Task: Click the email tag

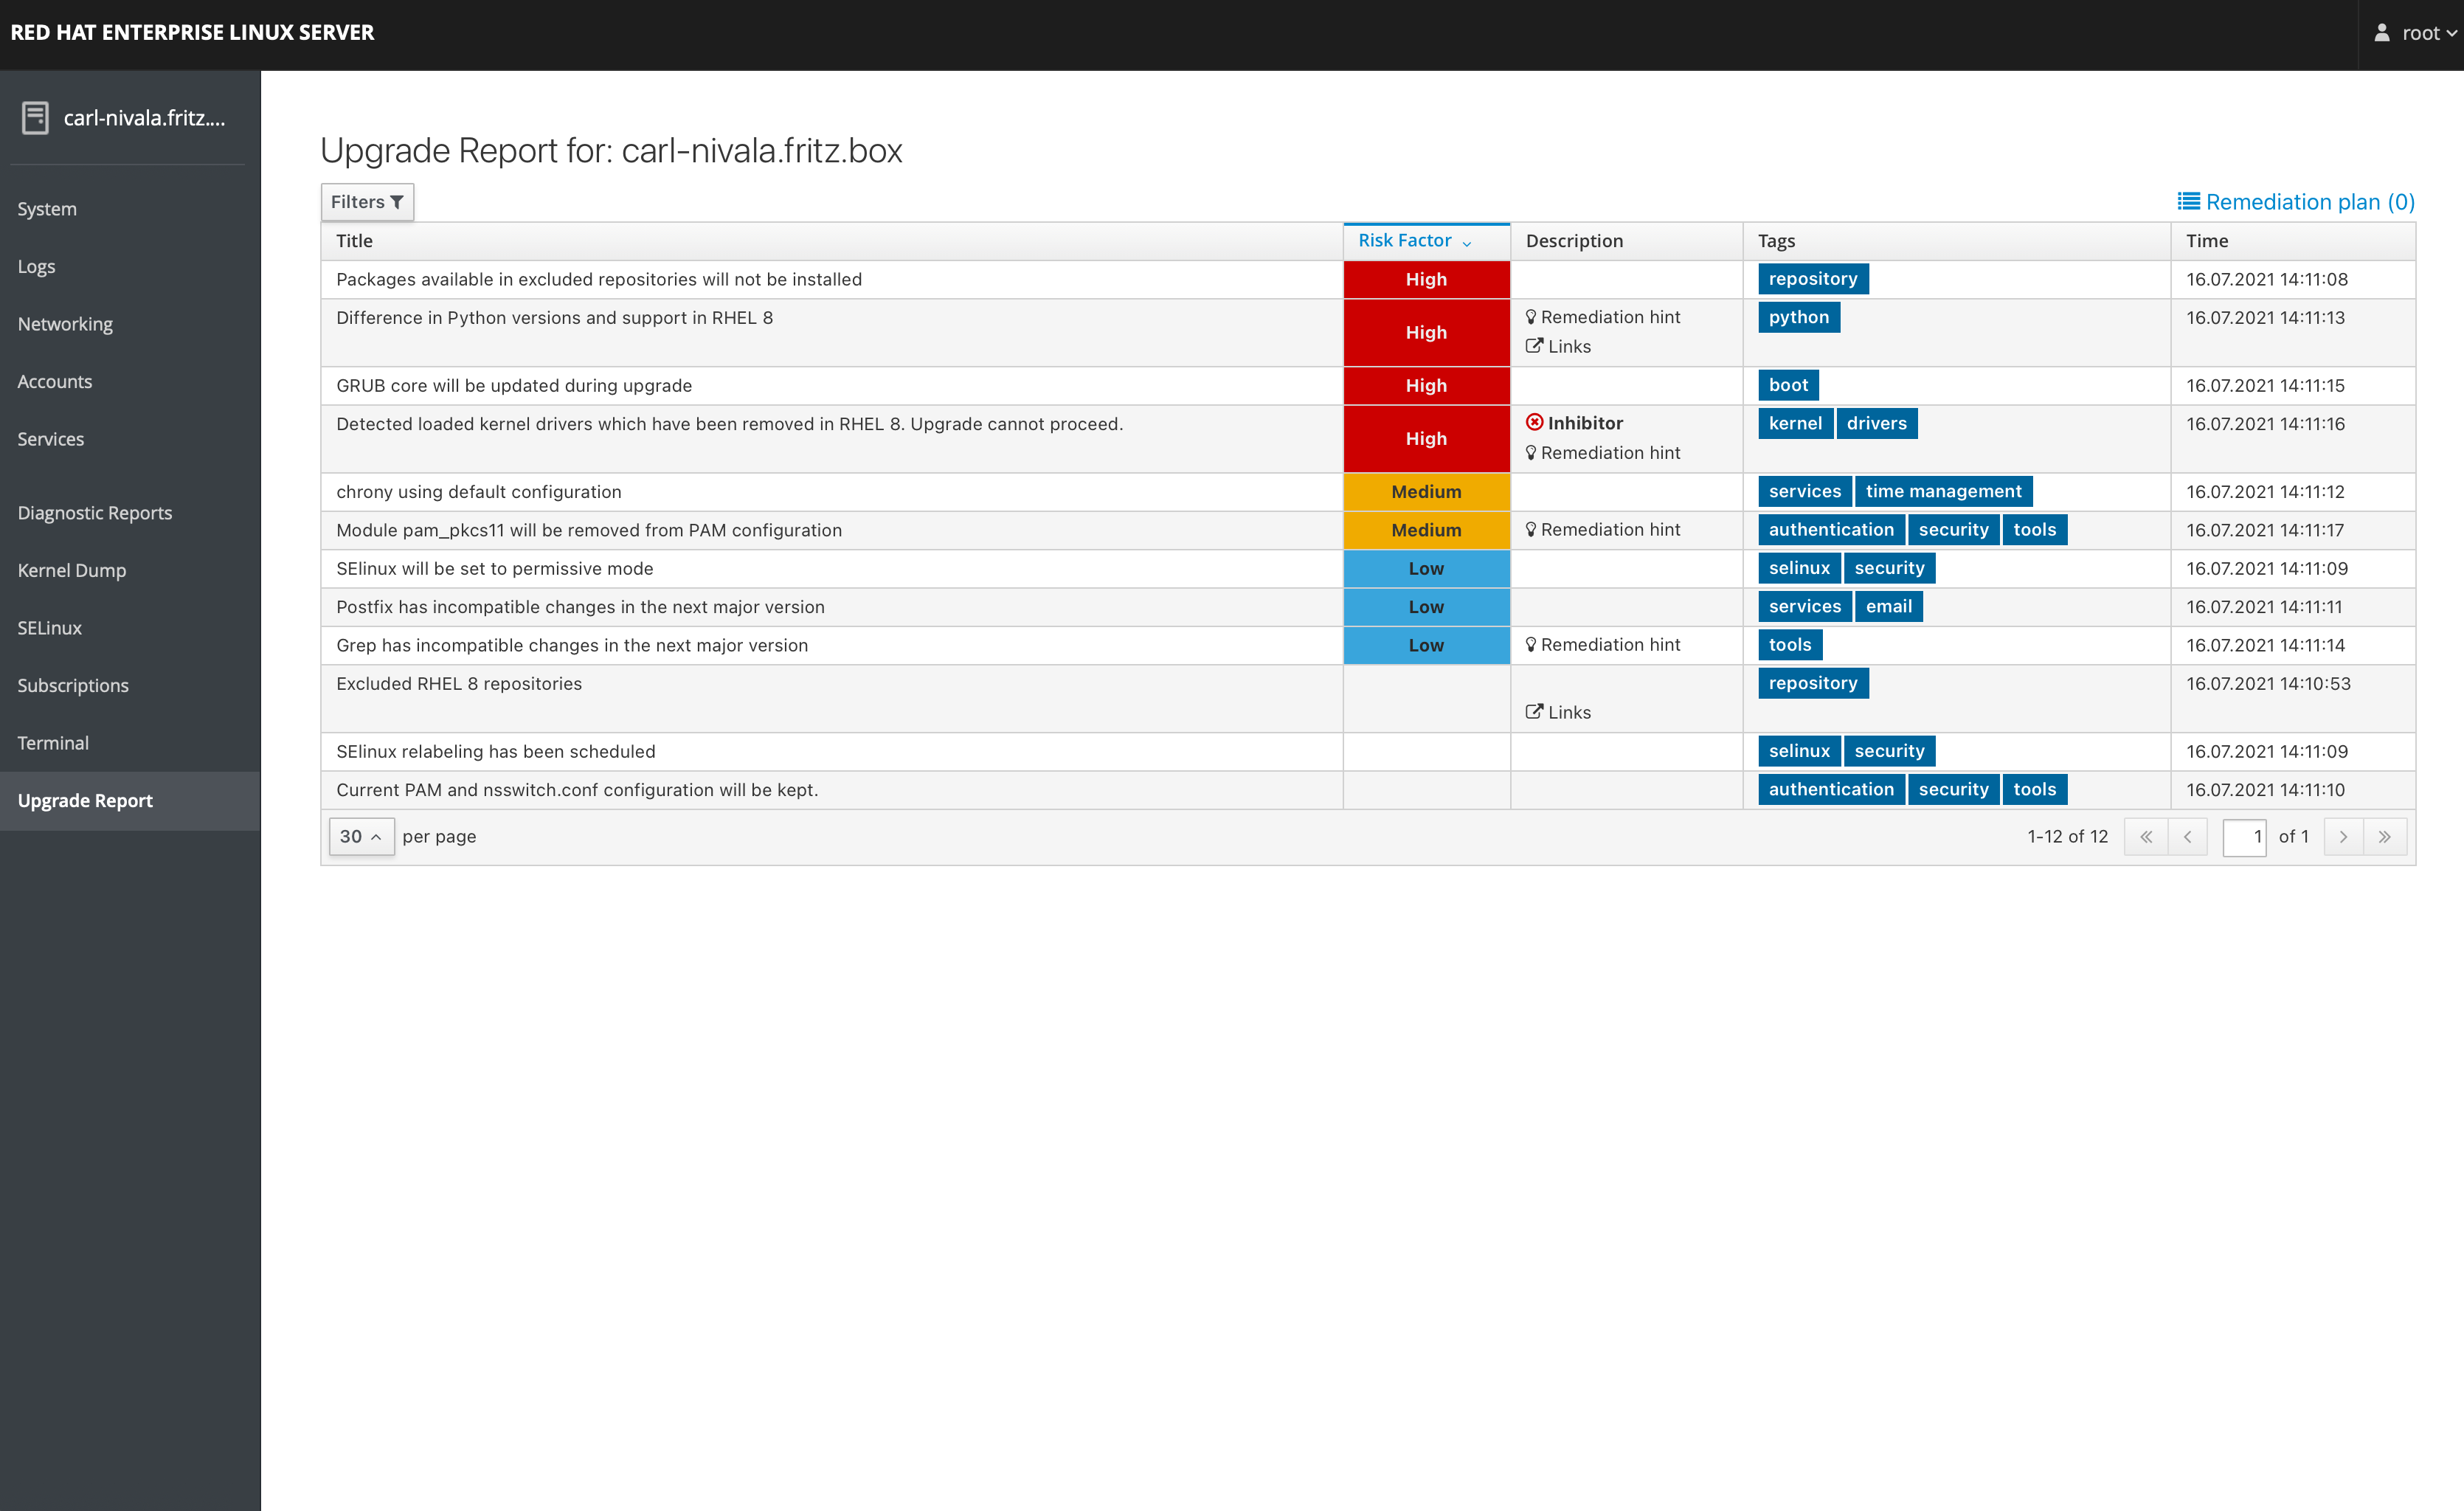Action: tap(1888, 606)
